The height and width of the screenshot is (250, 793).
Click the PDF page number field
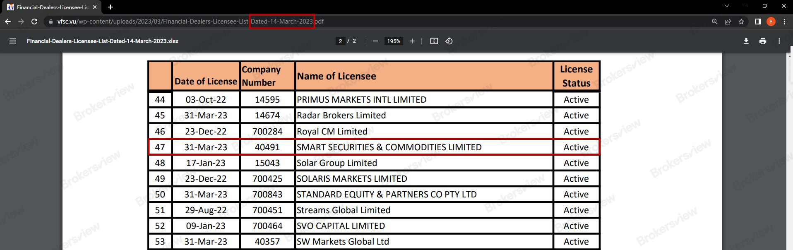pos(340,41)
